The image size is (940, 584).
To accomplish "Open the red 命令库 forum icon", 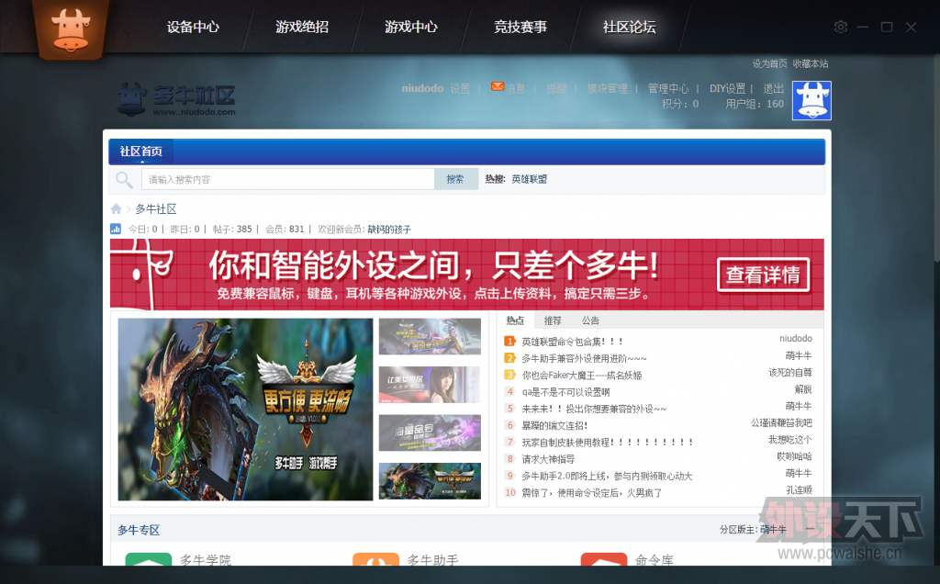I will tap(604, 559).
